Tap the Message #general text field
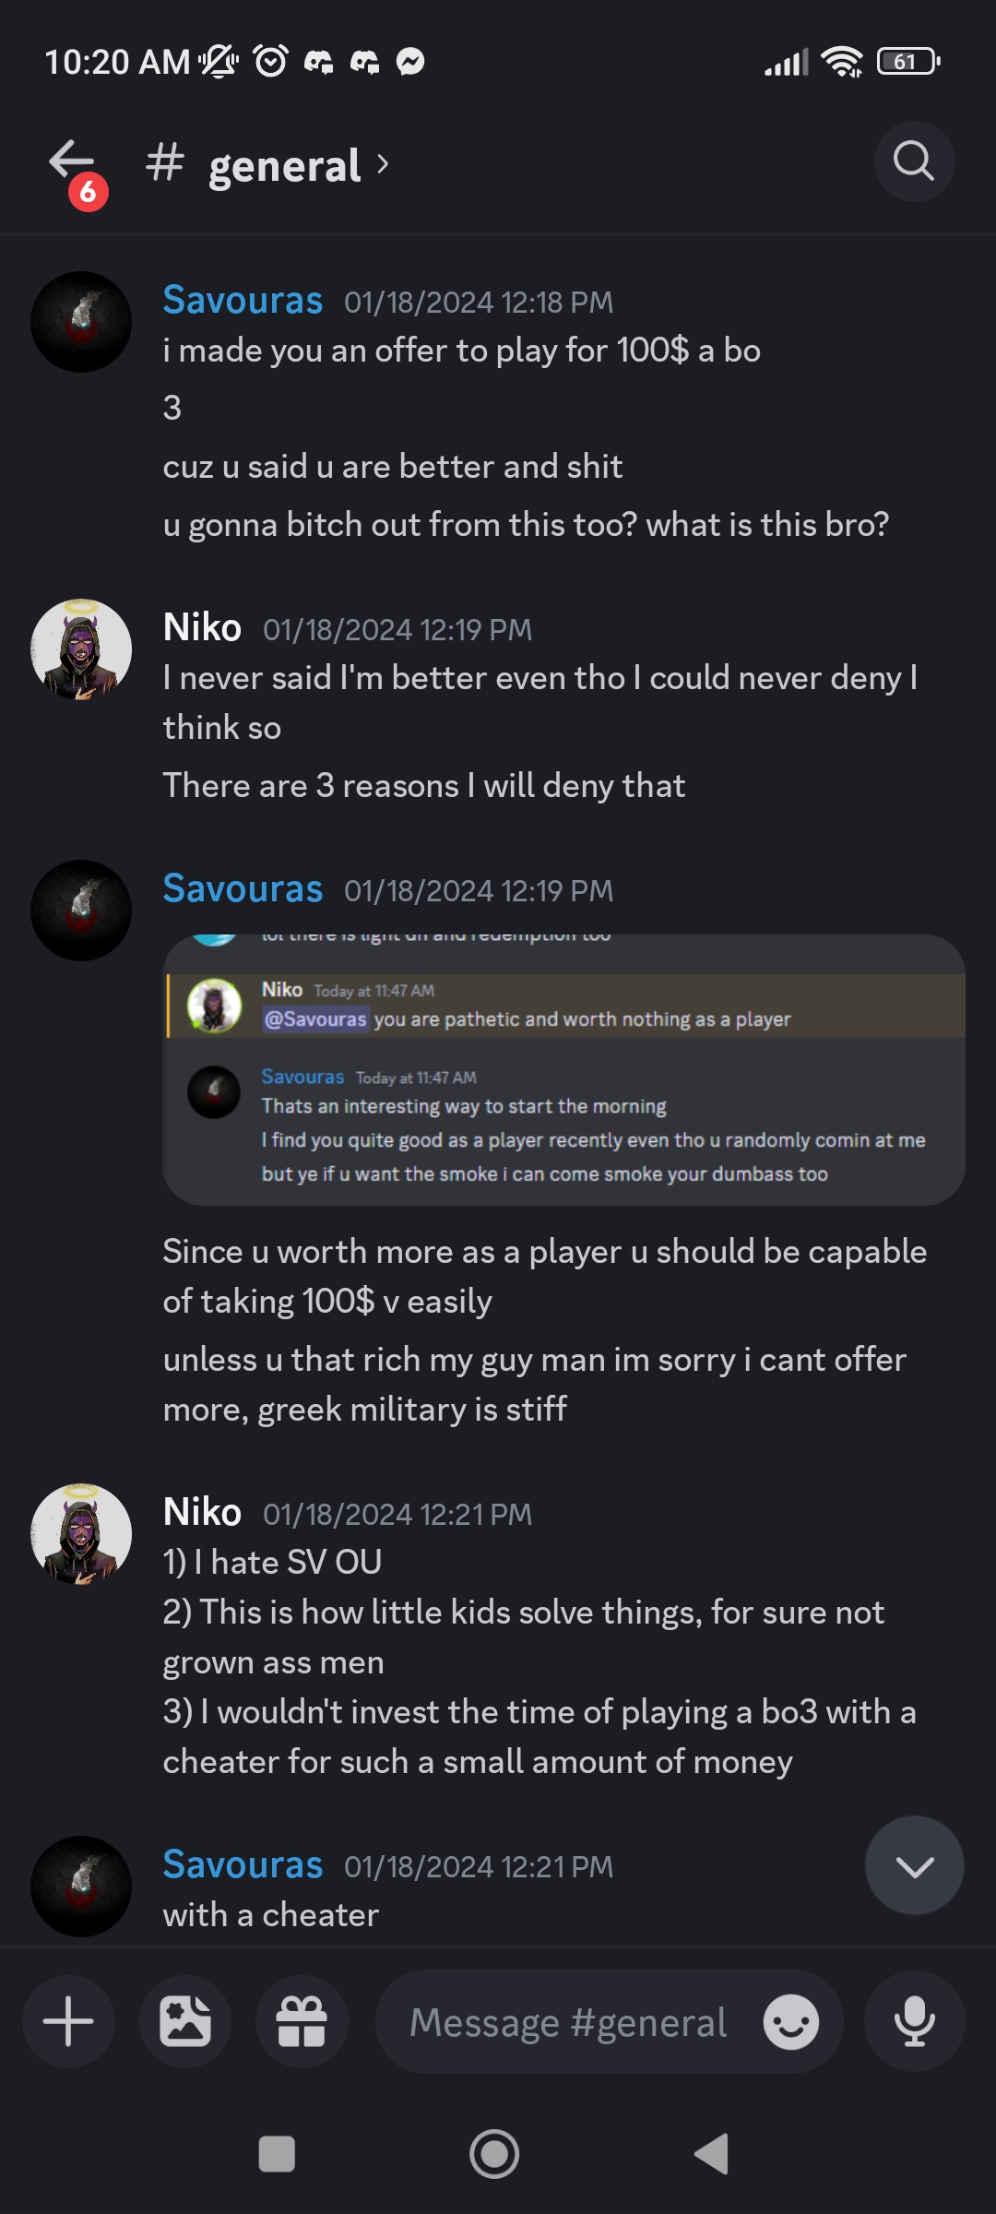The width and height of the screenshot is (996, 2214). pos(568,2022)
